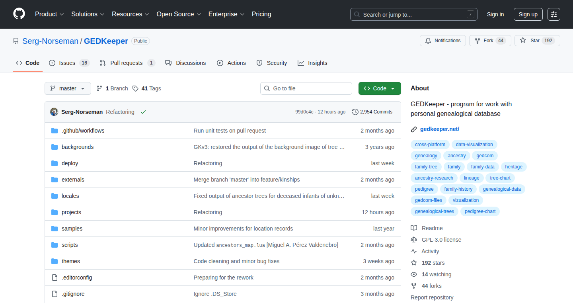Click the file icon beside .editorconfig
The width and height of the screenshot is (573, 303).
55,278
